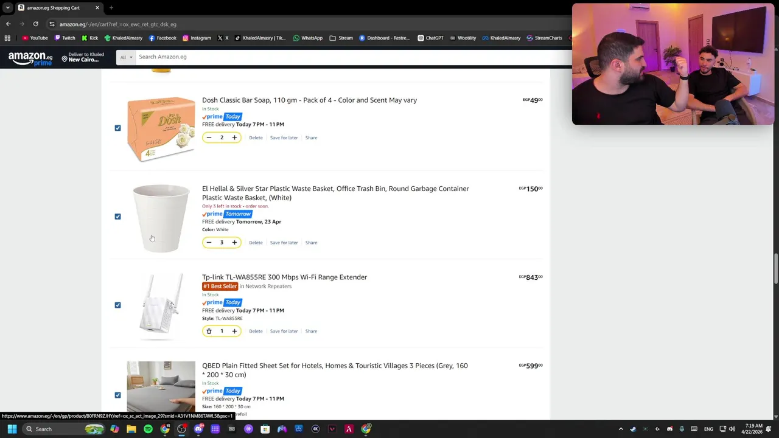The width and height of the screenshot is (779, 438).
Task: Open Tp-link TL-WA855RE product title
Action: pos(284,277)
